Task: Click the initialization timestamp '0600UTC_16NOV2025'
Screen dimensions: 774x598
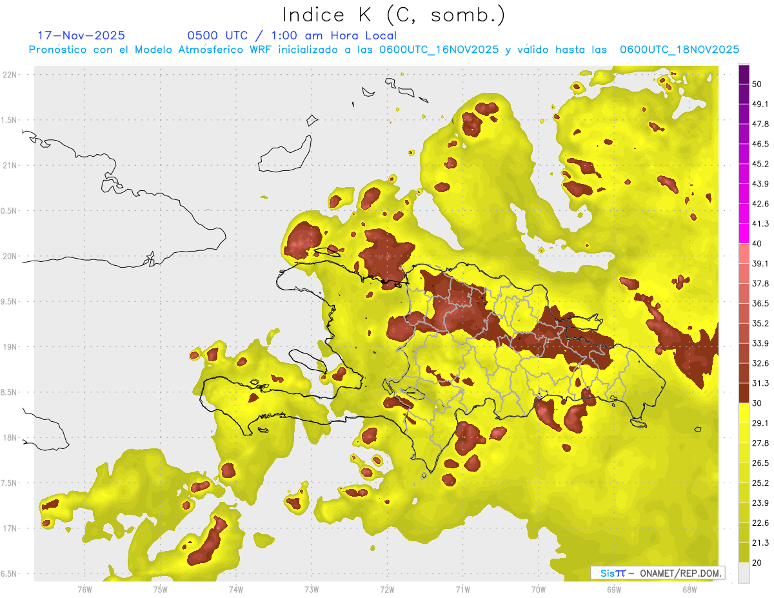Action: point(439,50)
